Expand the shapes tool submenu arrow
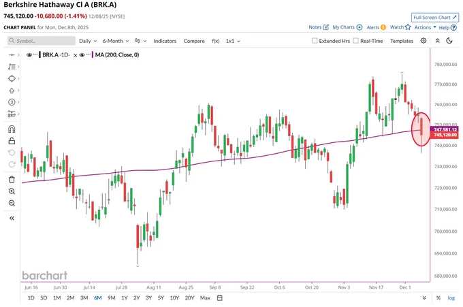This screenshot has height=307, width=463. coord(18,78)
